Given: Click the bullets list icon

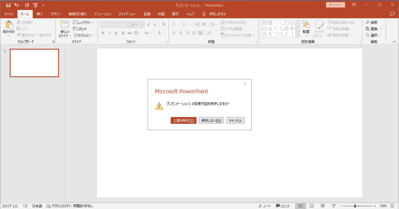Looking at the screenshot, I should click(174, 24).
